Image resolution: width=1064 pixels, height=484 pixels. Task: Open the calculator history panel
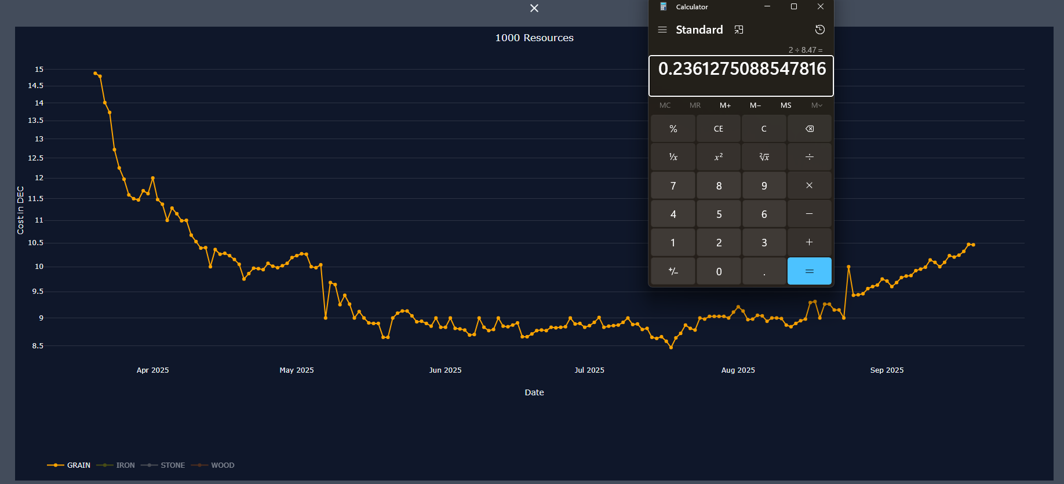tap(819, 30)
